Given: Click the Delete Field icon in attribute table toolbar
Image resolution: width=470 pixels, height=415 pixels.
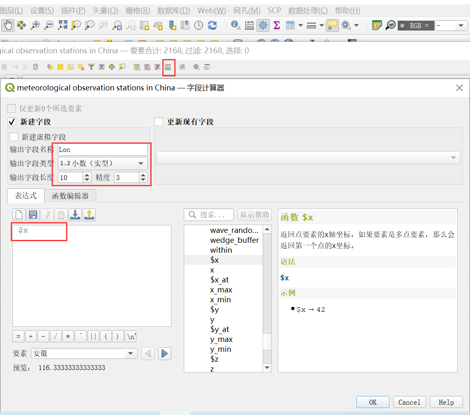Looking at the screenshot, I should coord(147,67).
